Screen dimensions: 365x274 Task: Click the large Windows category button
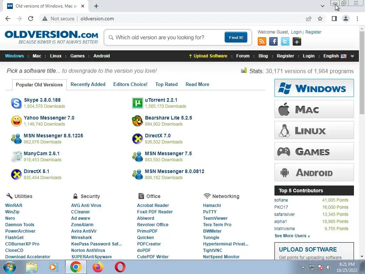tap(314, 88)
